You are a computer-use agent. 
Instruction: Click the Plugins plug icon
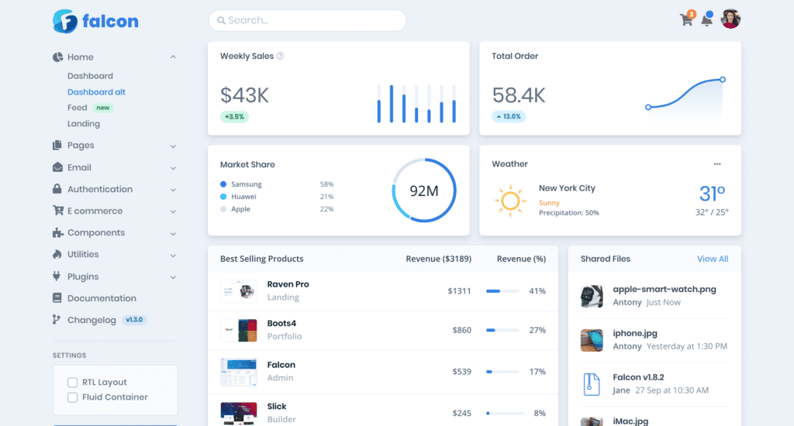click(57, 277)
